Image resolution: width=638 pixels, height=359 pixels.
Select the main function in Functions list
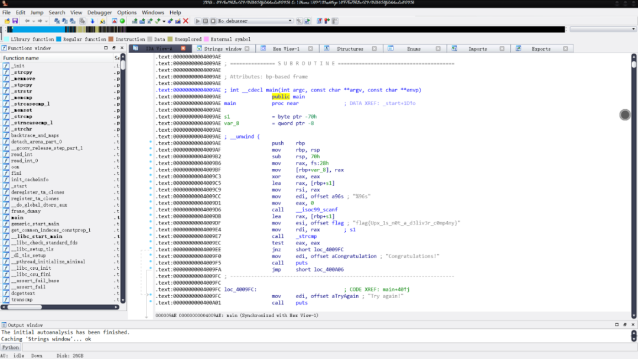click(x=18, y=217)
